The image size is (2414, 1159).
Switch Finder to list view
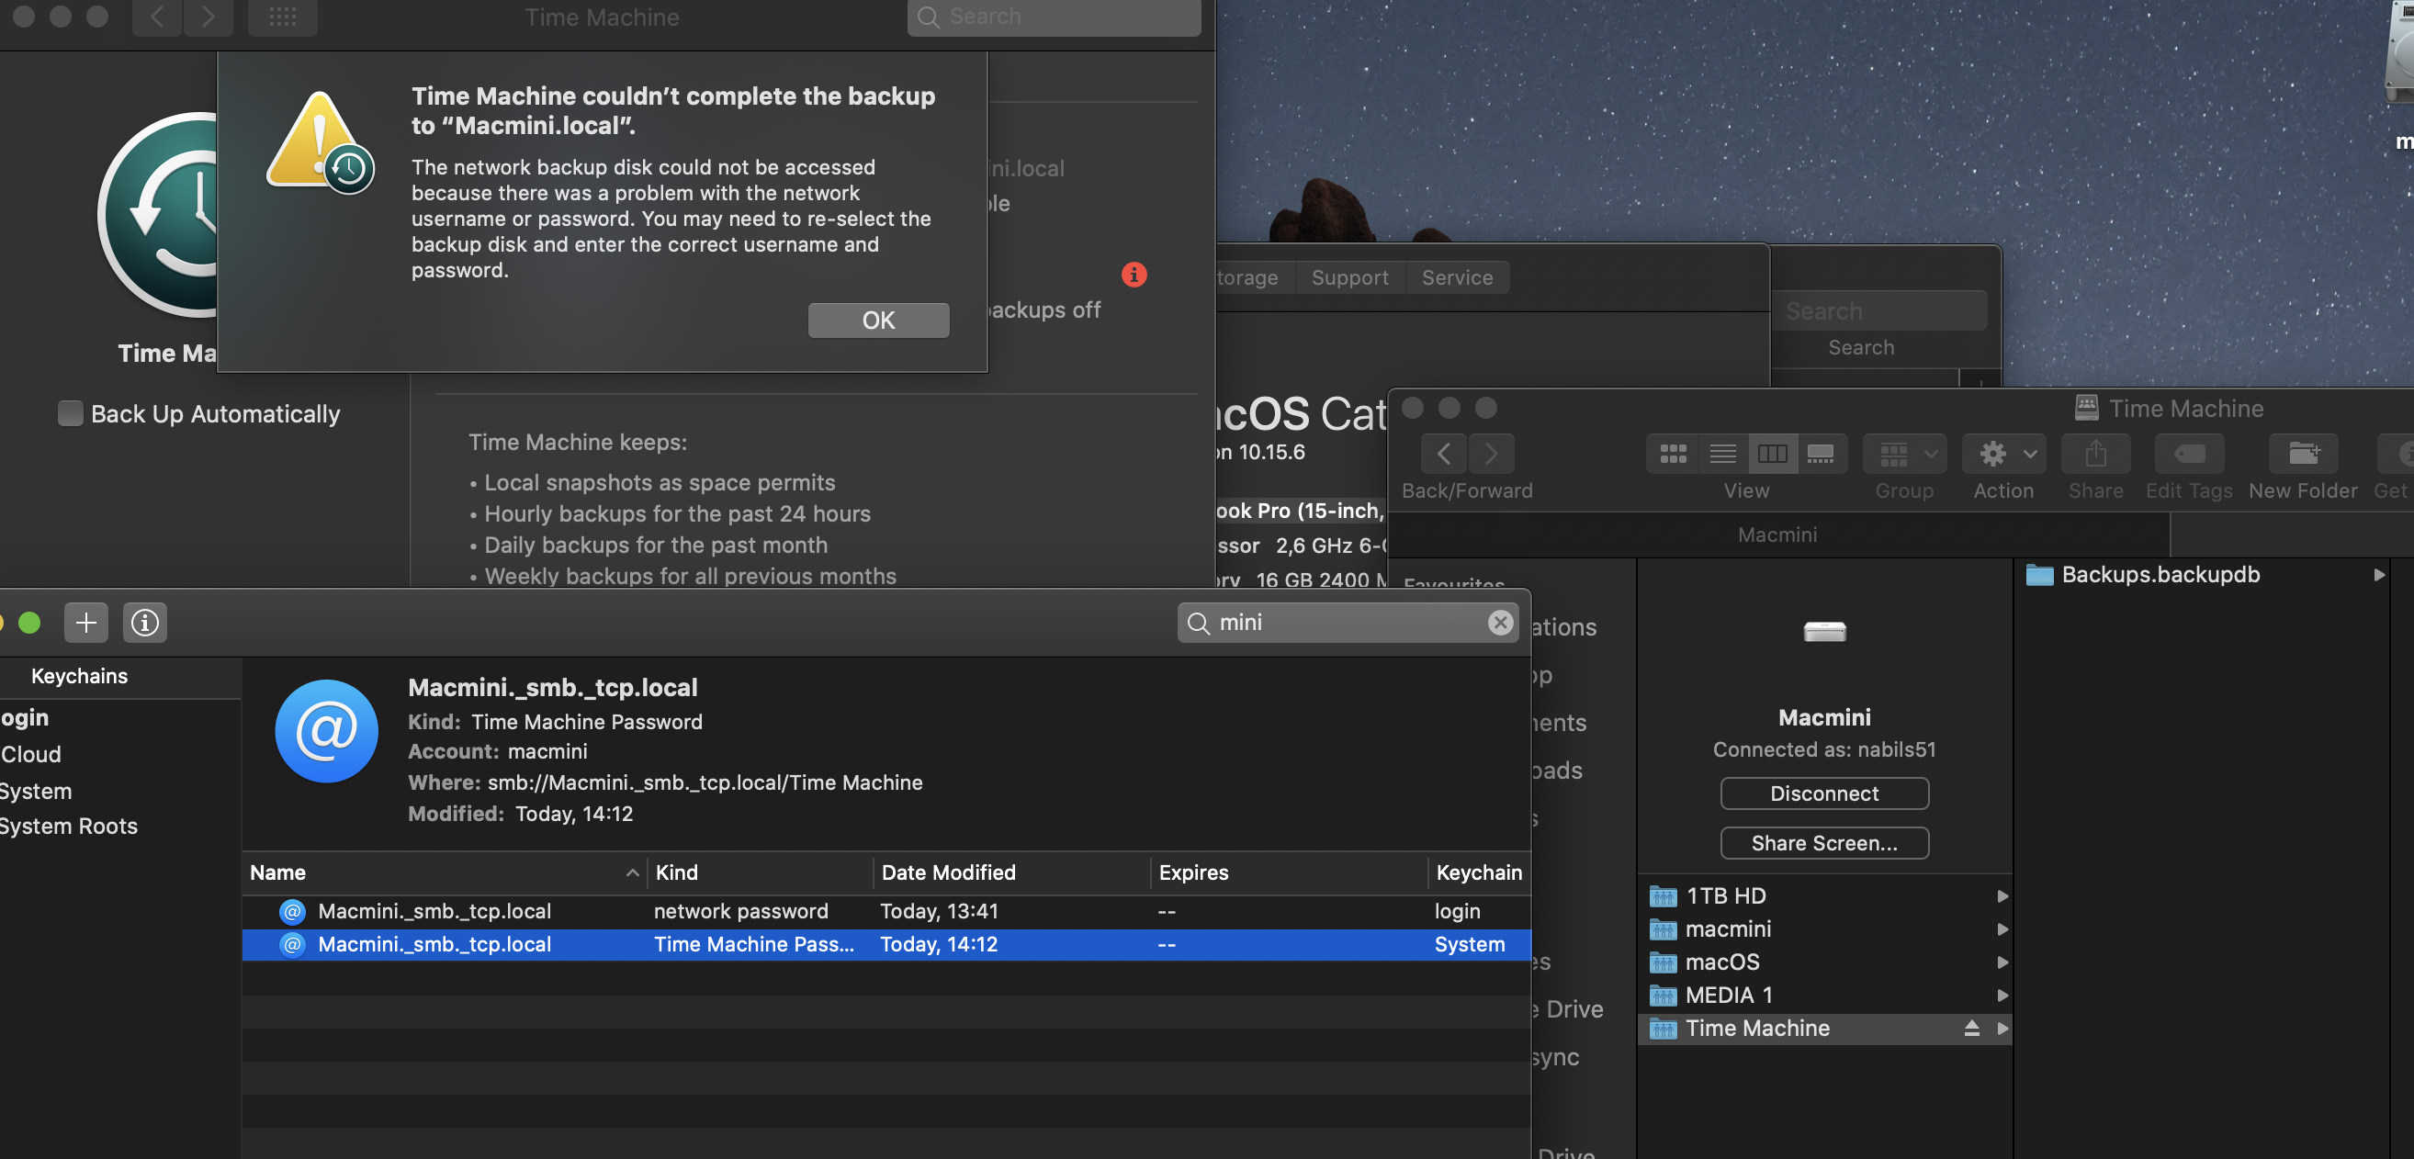coord(1721,454)
